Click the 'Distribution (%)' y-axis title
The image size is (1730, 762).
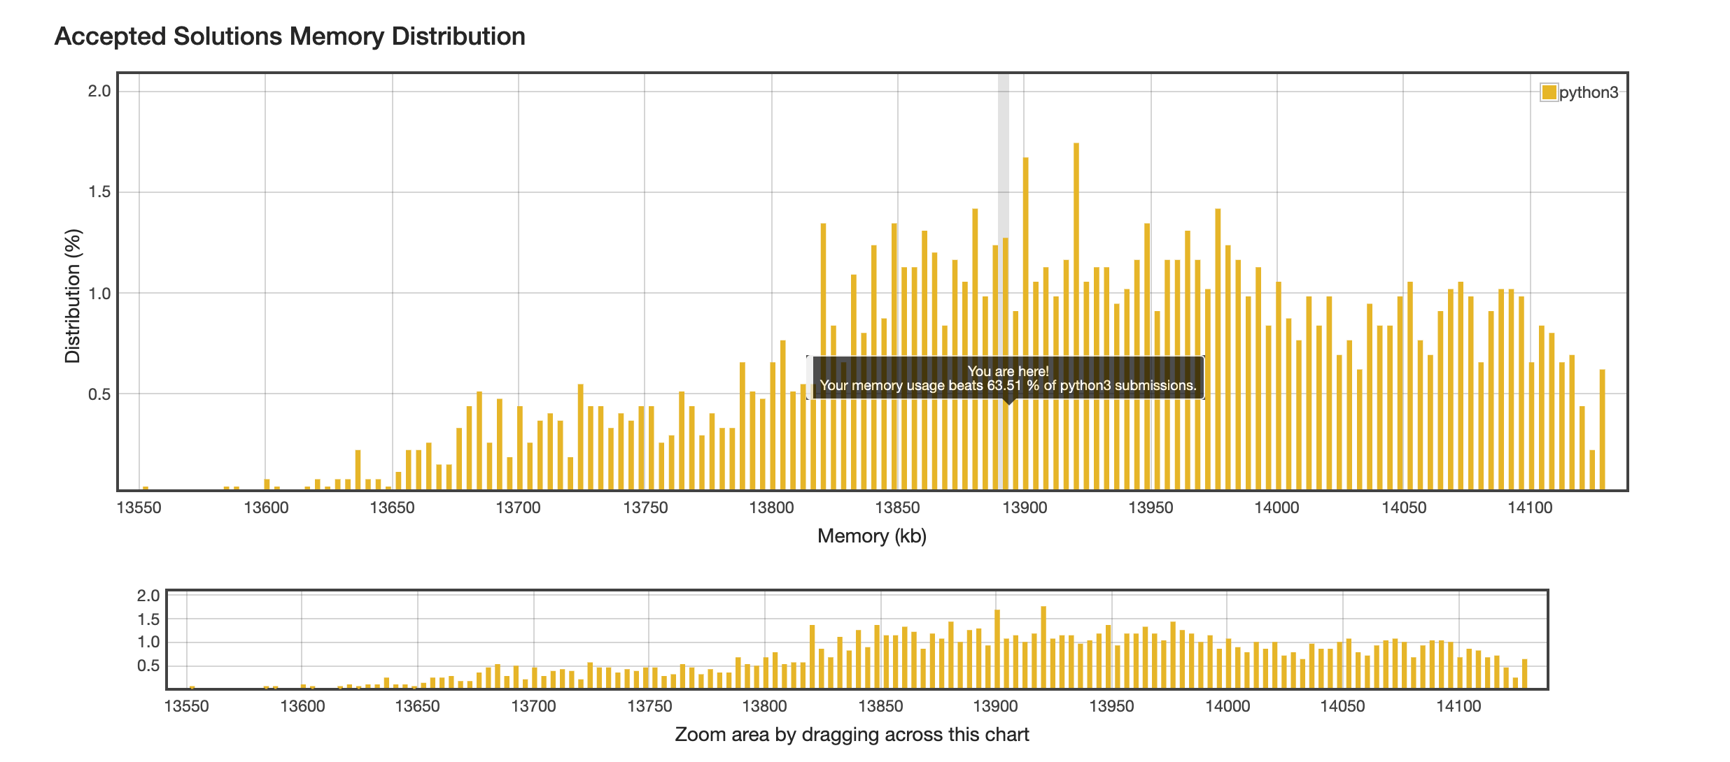(x=73, y=296)
